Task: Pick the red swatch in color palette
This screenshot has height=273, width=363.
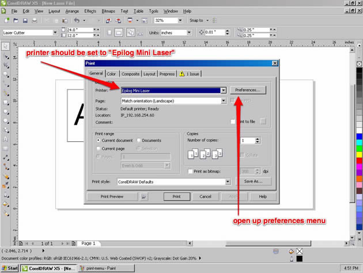Action: click(x=360, y=160)
